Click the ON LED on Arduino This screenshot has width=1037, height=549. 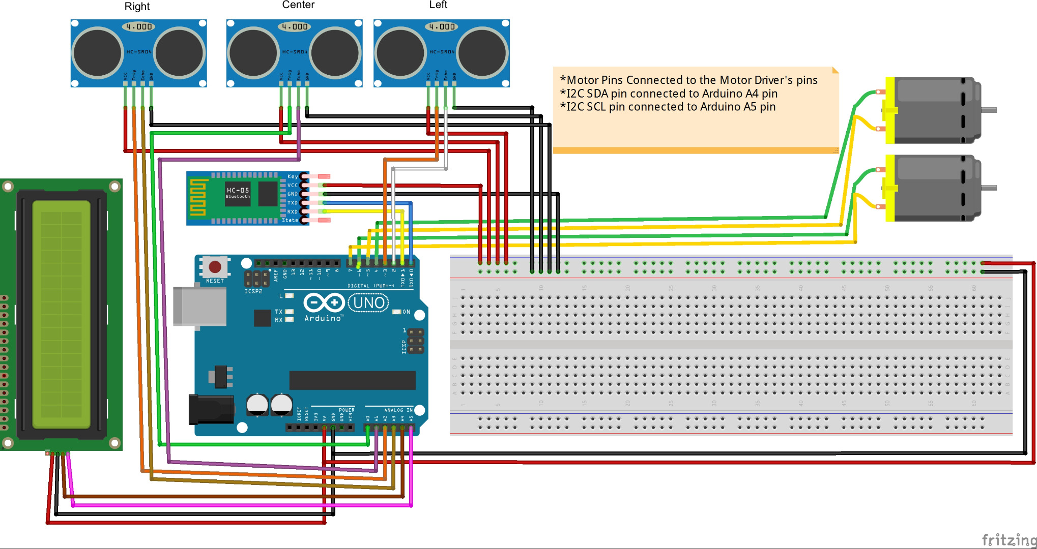pos(397,312)
